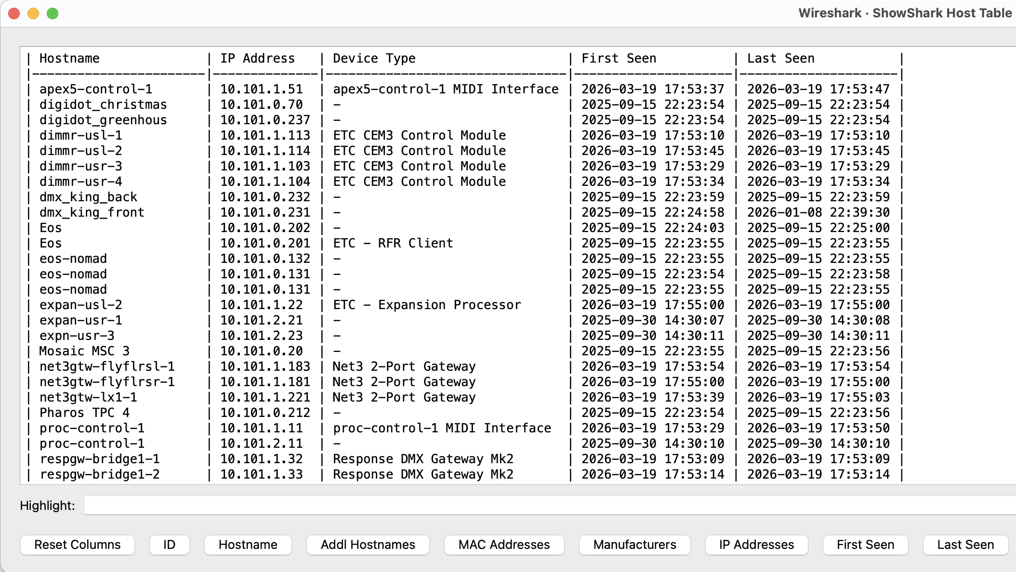Select hostname dimmr-usl-2

coord(81,151)
